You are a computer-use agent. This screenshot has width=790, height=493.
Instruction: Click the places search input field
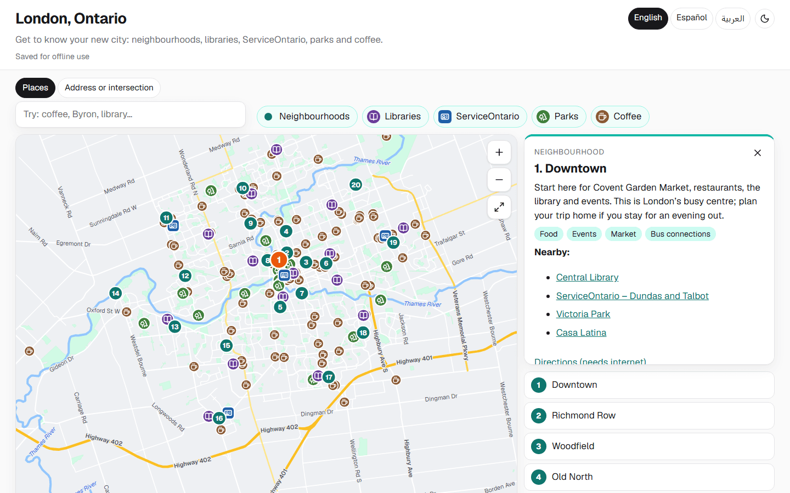[131, 114]
